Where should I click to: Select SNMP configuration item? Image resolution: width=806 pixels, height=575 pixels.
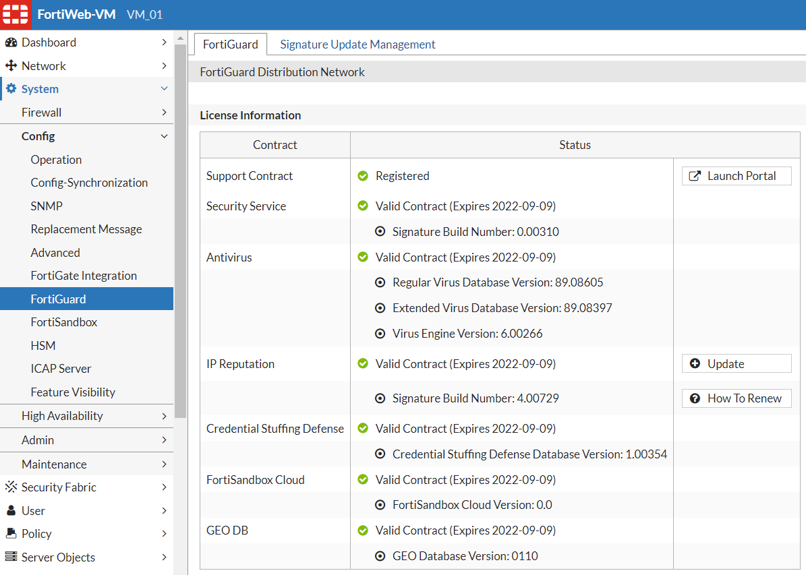tap(47, 206)
